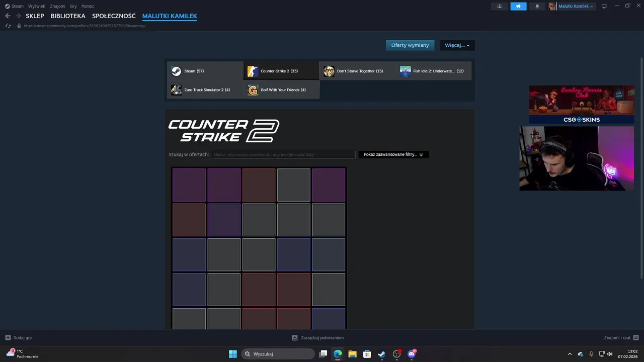Click the download manager icon in footer
644x362 pixels.
tap(295, 338)
